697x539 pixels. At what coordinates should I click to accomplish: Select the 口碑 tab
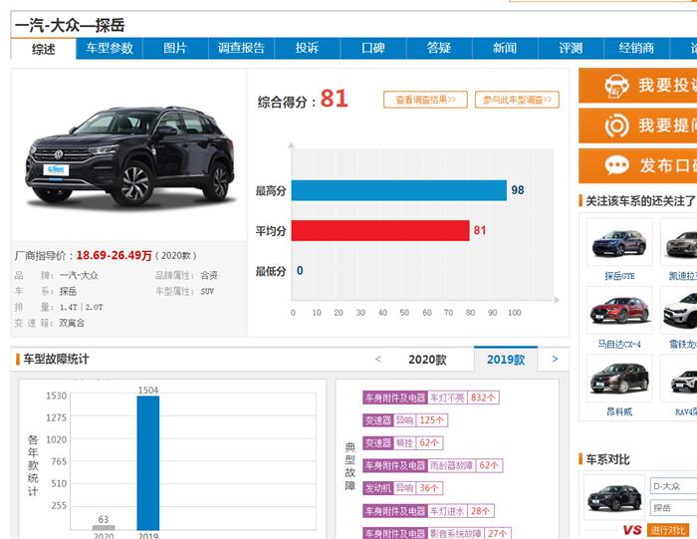[x=373, y=49]
